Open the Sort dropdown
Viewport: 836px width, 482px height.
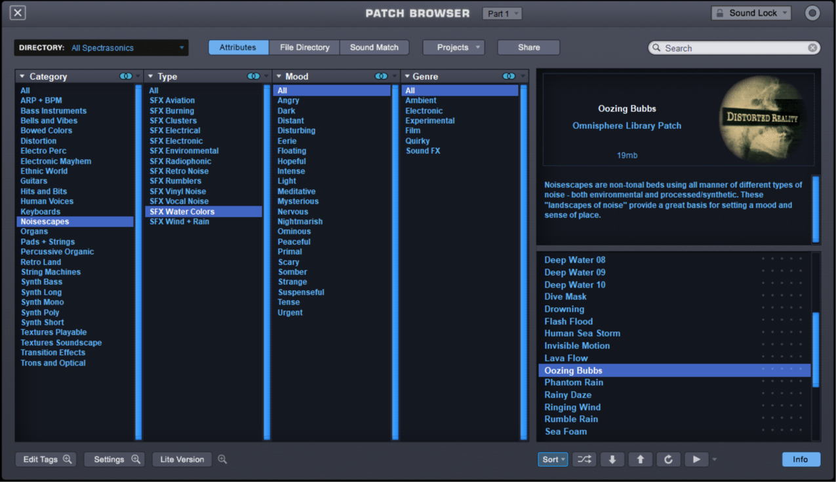point(553,460)
